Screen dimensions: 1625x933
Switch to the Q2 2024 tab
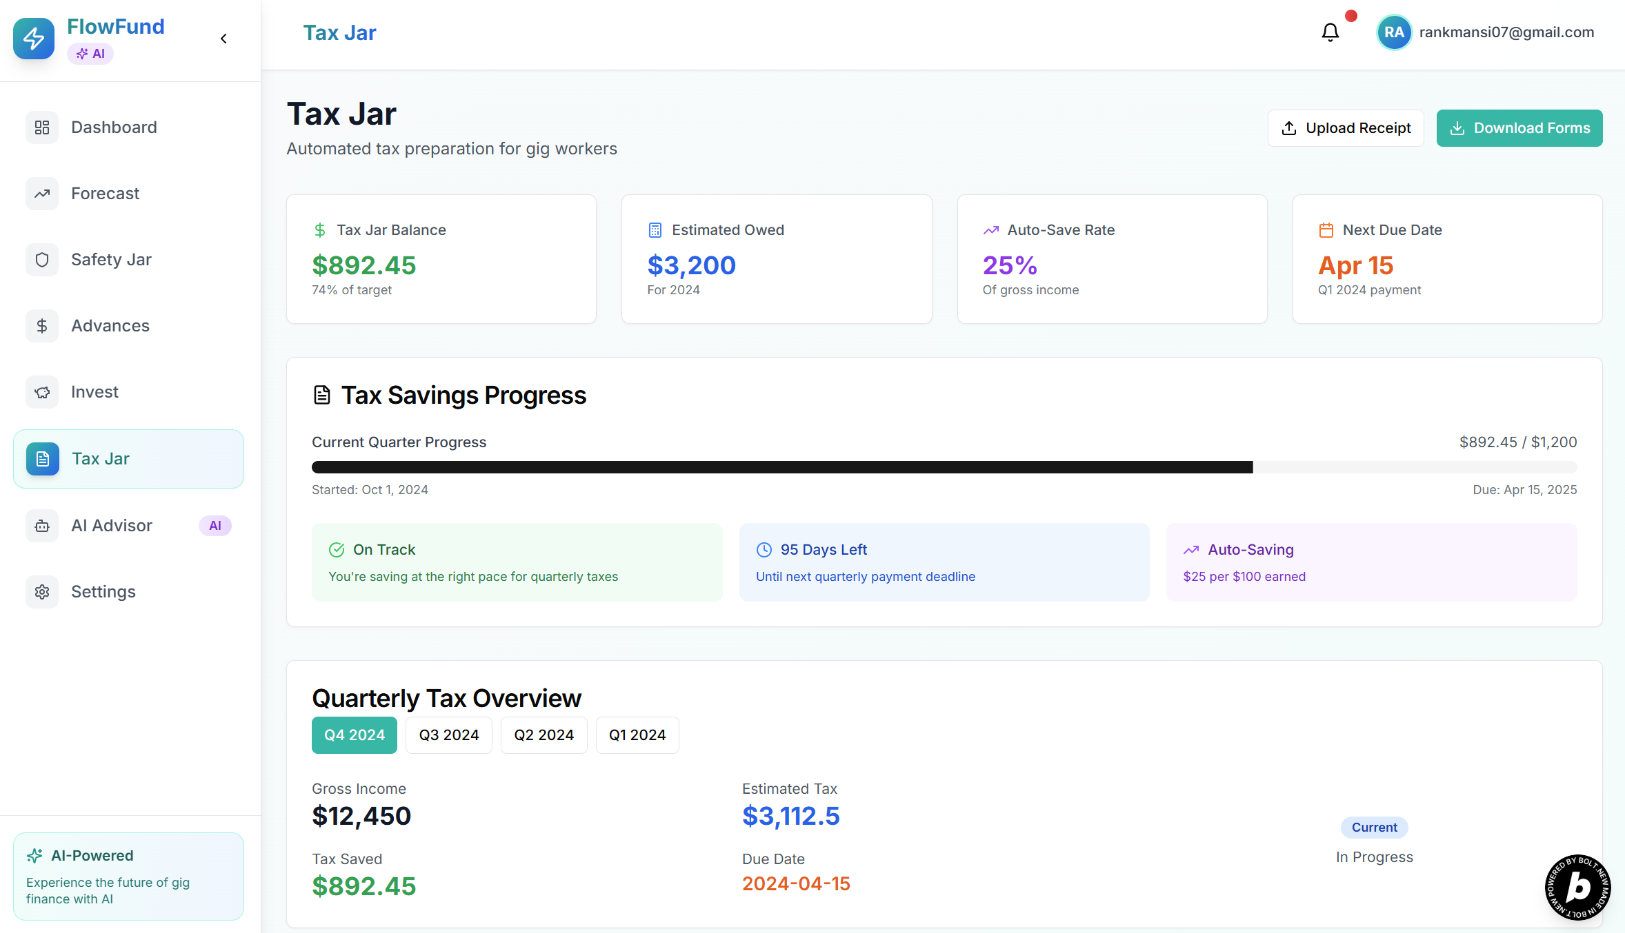tap(544, 735)
